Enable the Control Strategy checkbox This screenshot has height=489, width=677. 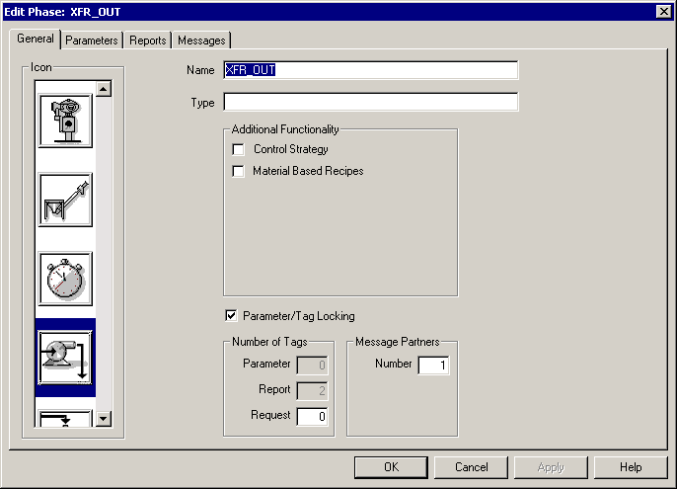coord(239,149)
